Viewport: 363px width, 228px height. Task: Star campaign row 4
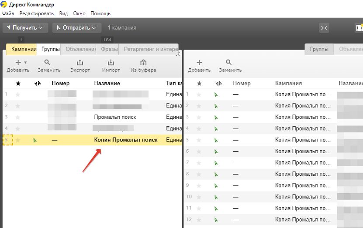(18, 129)
